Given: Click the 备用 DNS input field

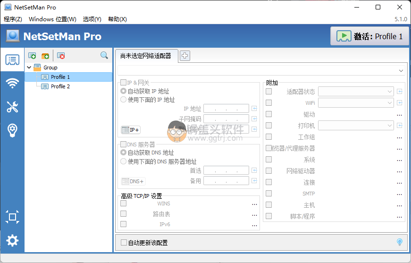Looking at the screenshot, I should pyautogui.click(x=226, y=181).
